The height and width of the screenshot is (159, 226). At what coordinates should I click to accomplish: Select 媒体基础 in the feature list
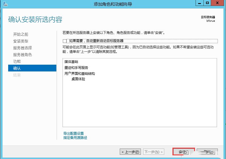(x=71, y=62)
